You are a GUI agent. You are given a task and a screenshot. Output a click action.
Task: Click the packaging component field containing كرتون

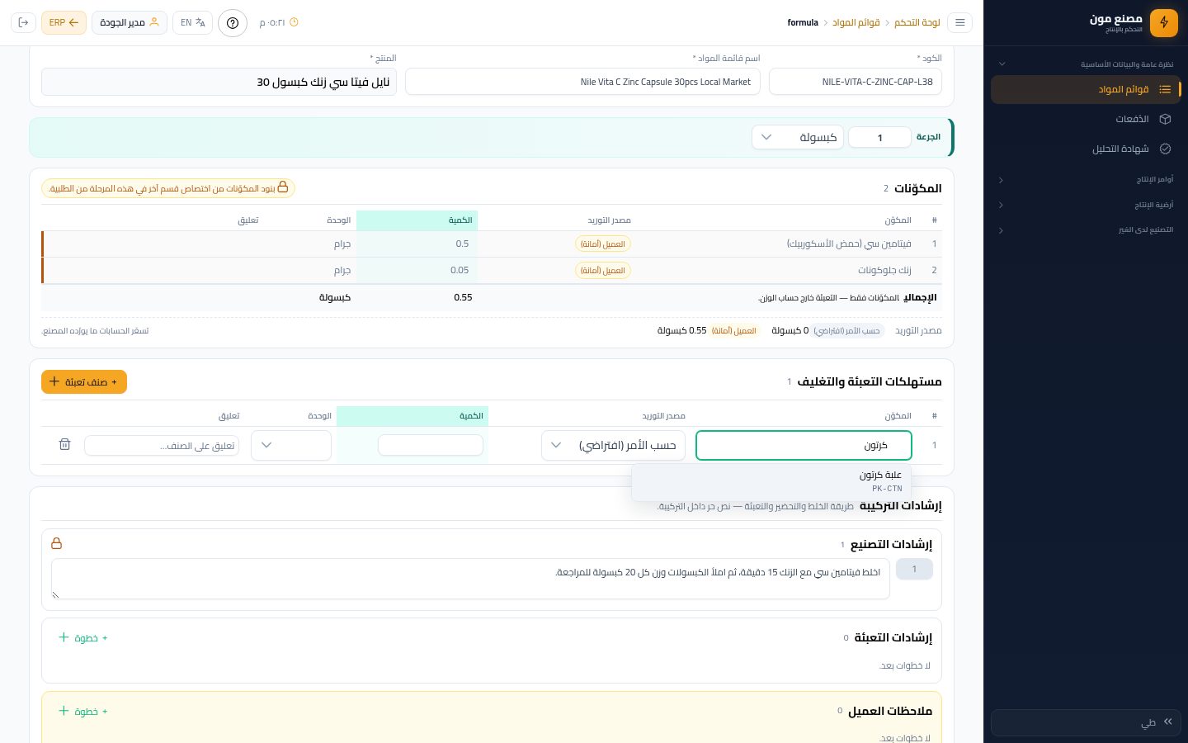click(x=804, y=445)
